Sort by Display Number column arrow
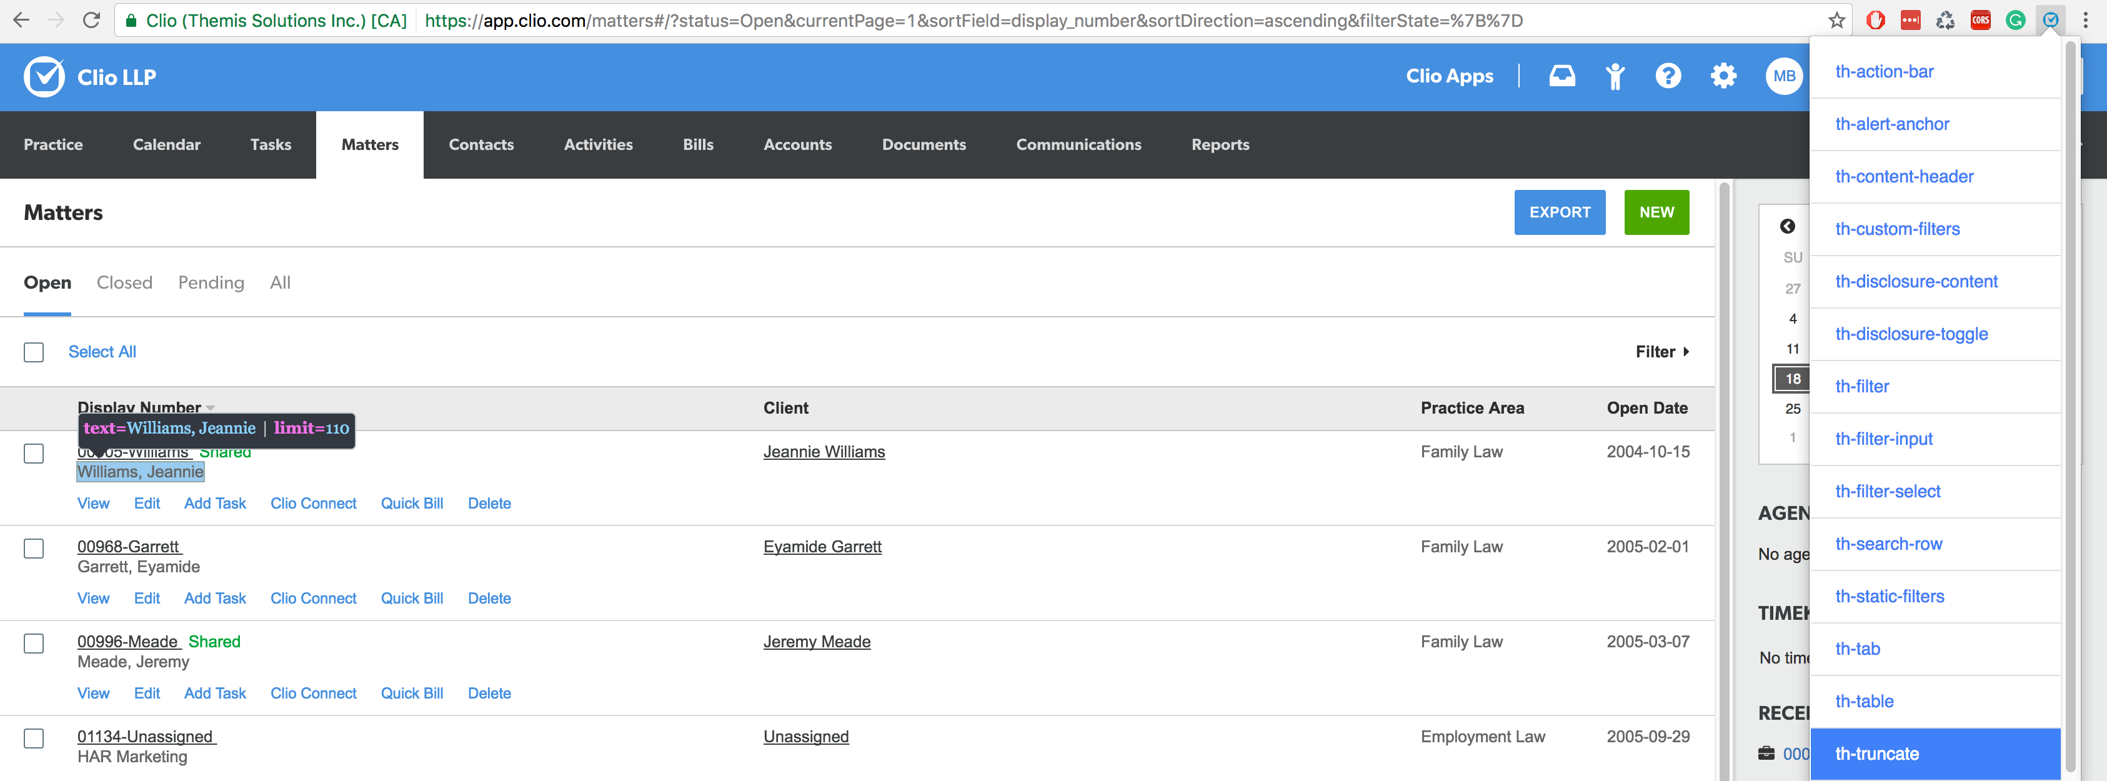 point(211,407)
